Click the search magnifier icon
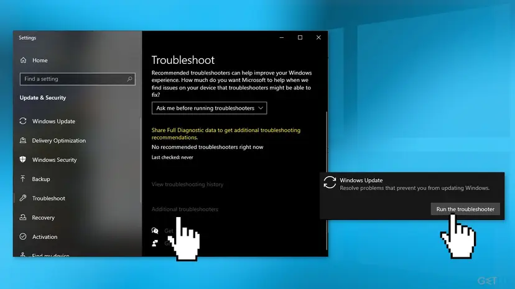Viewport: 515px width, 289px height. pyautogui.click(x=129, y=79)
